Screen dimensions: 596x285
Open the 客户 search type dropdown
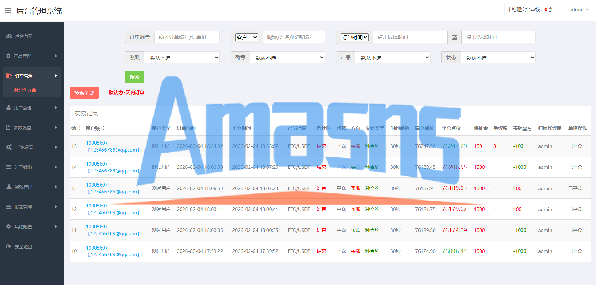click(x=247, y=37)
